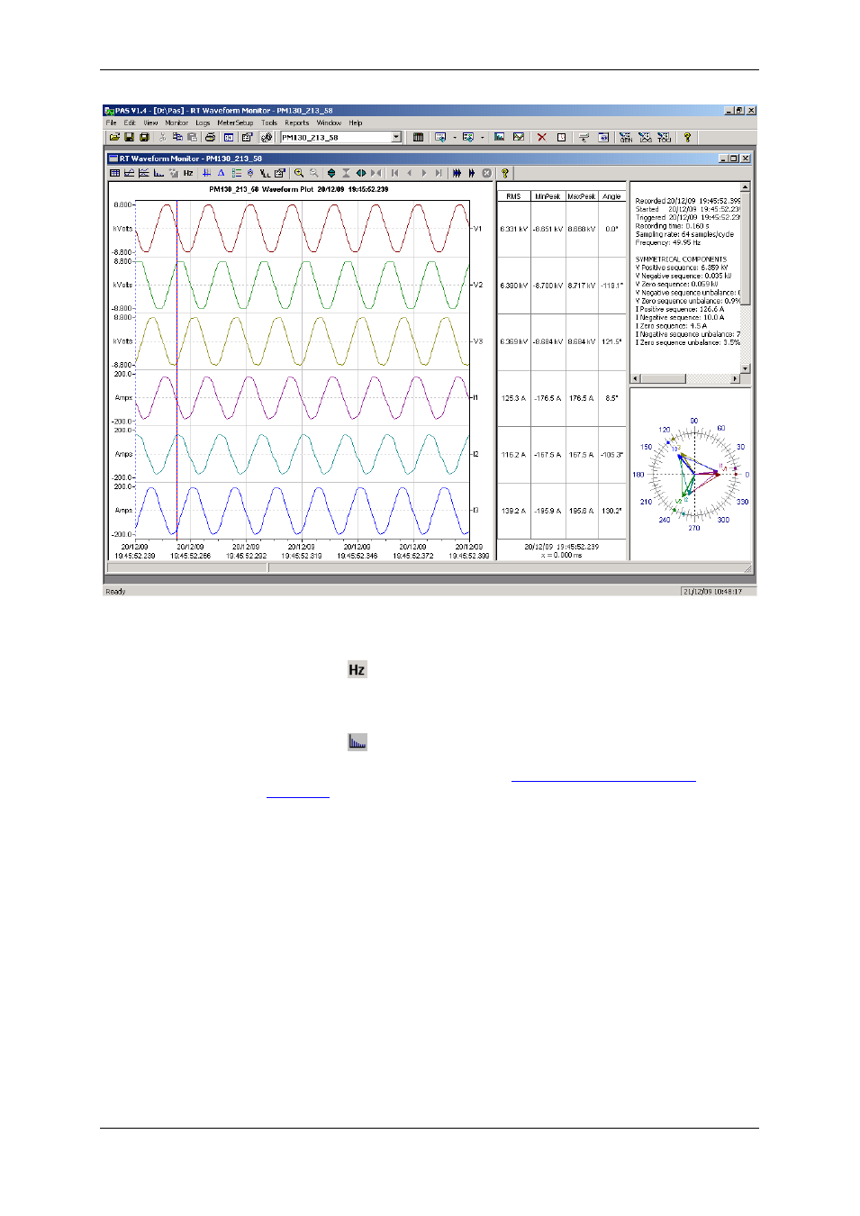Click the horizontal zoom-in arrows icon
The width and height of the screenshot is (860, 1216).
point(361,173)
